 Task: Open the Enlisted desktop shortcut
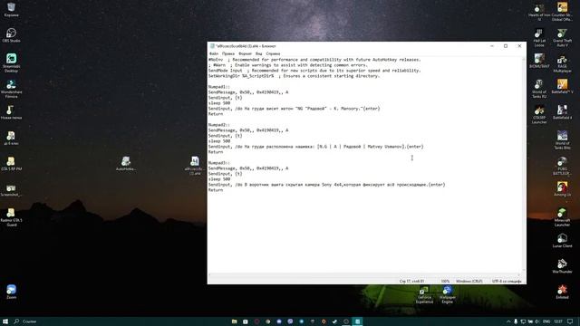tap(562, 292)
